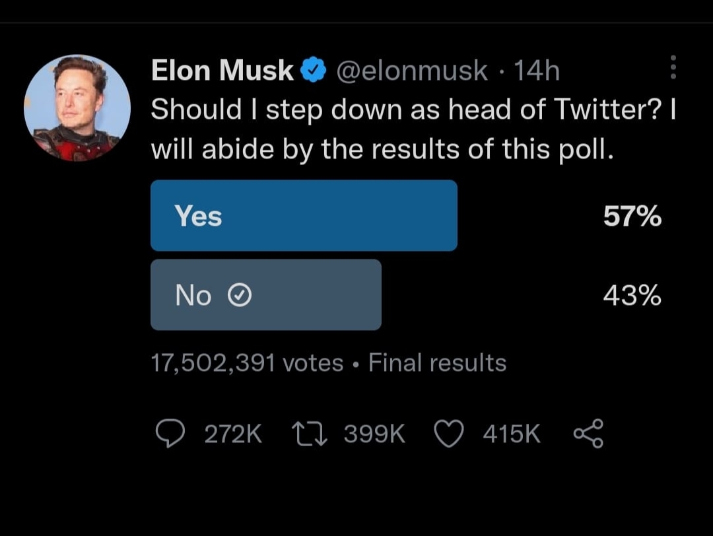The image size is (713, 536).
Task: Click the reply speech bubble icon
Action: 170,434
